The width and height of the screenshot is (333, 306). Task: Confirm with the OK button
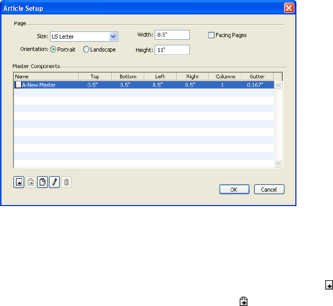(234, 189)
